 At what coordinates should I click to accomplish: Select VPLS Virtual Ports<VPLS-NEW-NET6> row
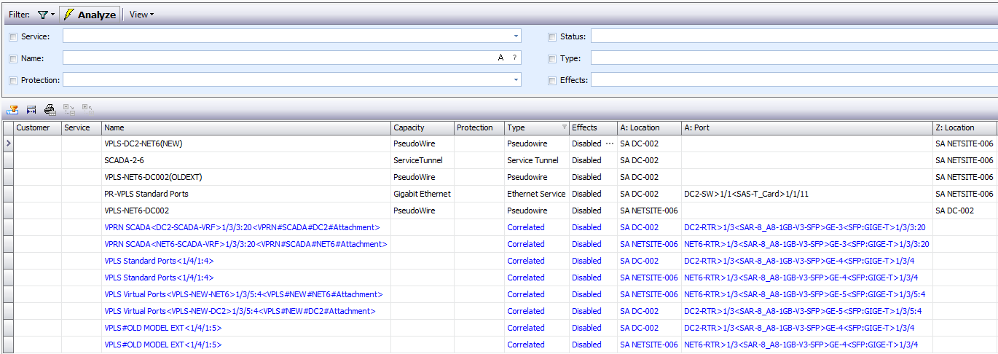pos(243,294)
